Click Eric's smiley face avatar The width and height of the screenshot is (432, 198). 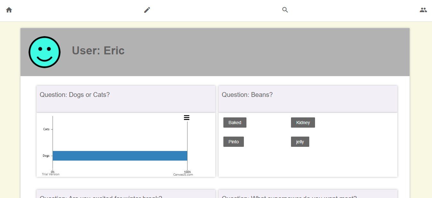[x=45, y=52]
